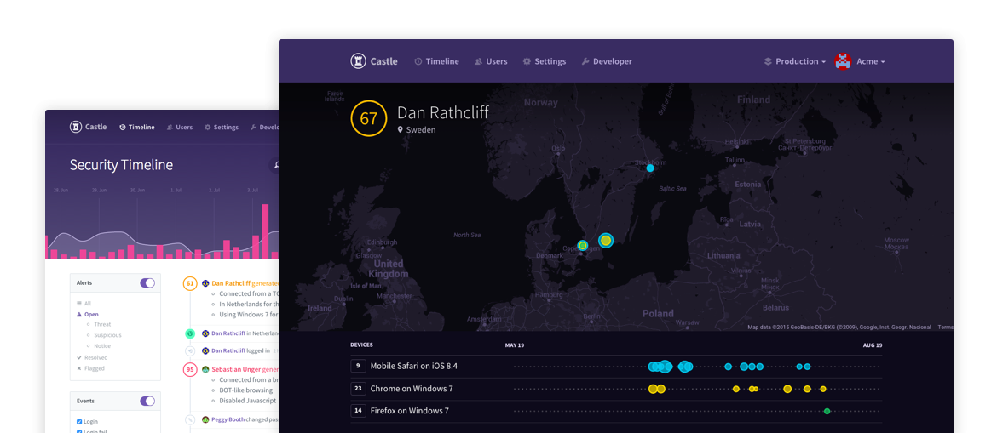Open the Sebastian Unger user link
The height and width of the screenshot is (433, 997).
pyautogui.click(x=236, y=369)
